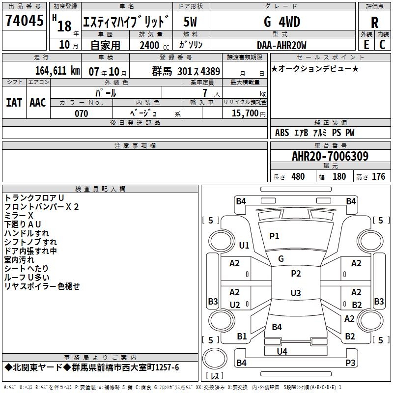Click the interior grade C
Screen dimensions: 393x393
point(382,45)
